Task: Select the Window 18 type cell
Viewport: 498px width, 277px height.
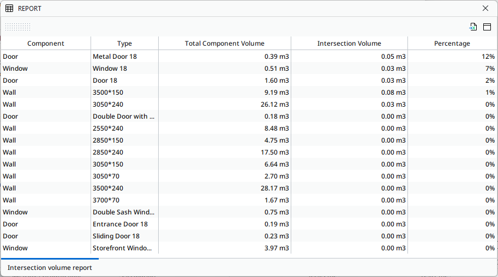Action: click(x=112, y=69)
